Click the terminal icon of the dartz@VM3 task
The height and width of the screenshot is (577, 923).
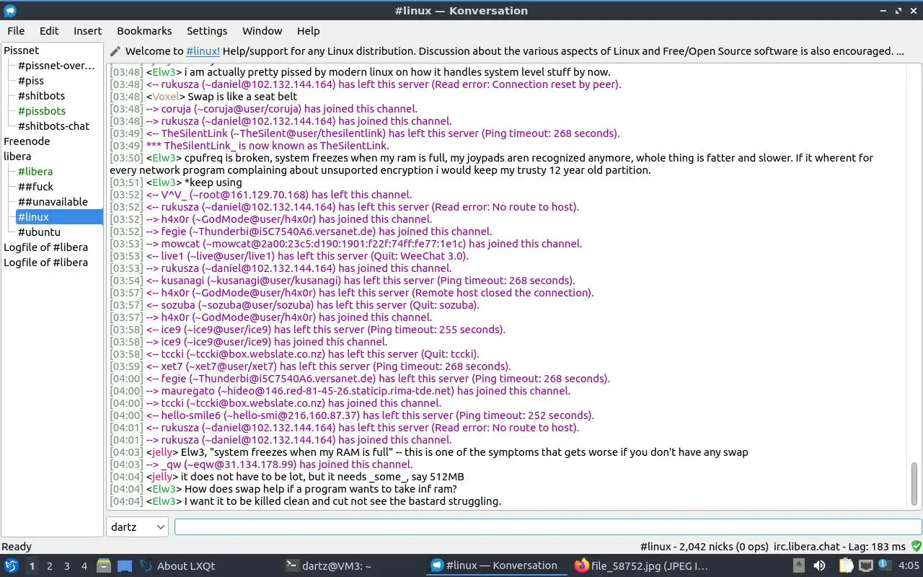[292, 566]
